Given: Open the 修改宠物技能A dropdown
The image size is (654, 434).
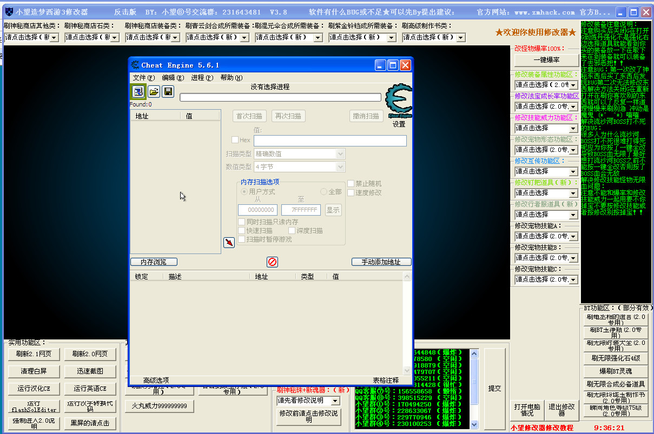Looking at the screenshot, I should click(x=546, y=236).
